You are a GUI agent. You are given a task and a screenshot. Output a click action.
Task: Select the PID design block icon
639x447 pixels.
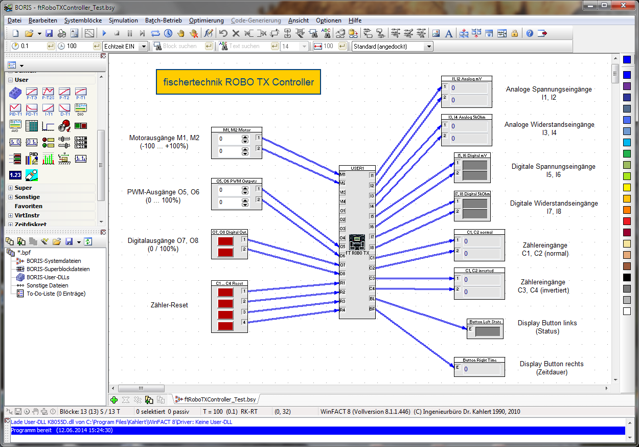click(x=32, y=158)
